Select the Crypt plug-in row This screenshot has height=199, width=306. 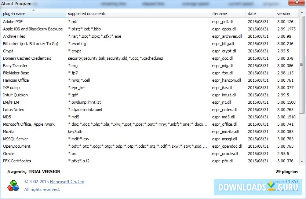[x=150, y=51]
